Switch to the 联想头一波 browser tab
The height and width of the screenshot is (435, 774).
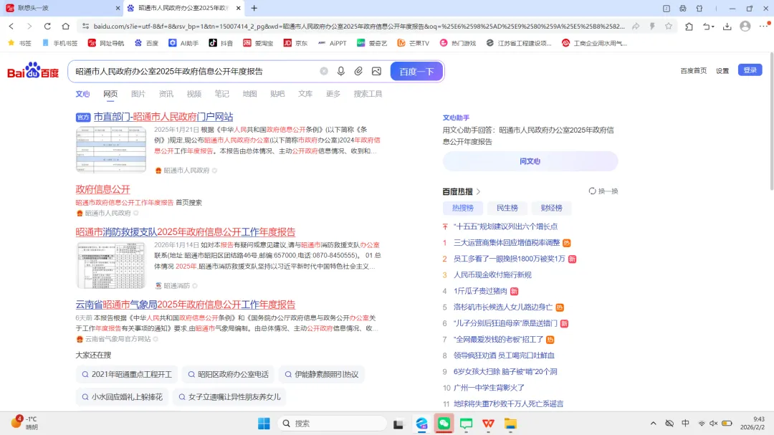(62, 8)
